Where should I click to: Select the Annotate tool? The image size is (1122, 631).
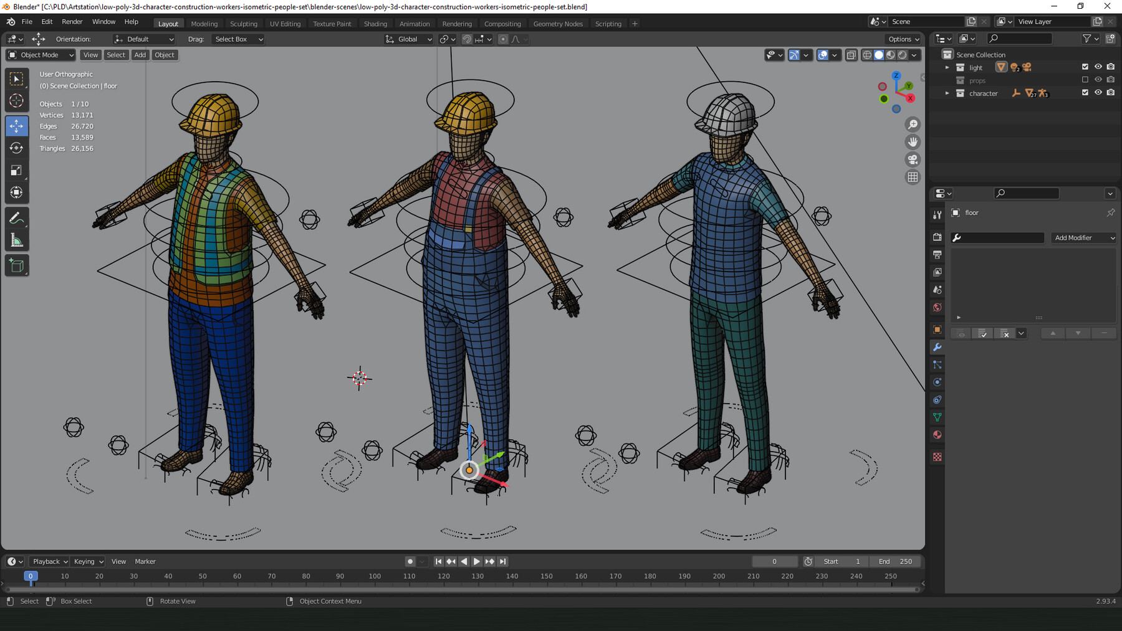point(17,217)
